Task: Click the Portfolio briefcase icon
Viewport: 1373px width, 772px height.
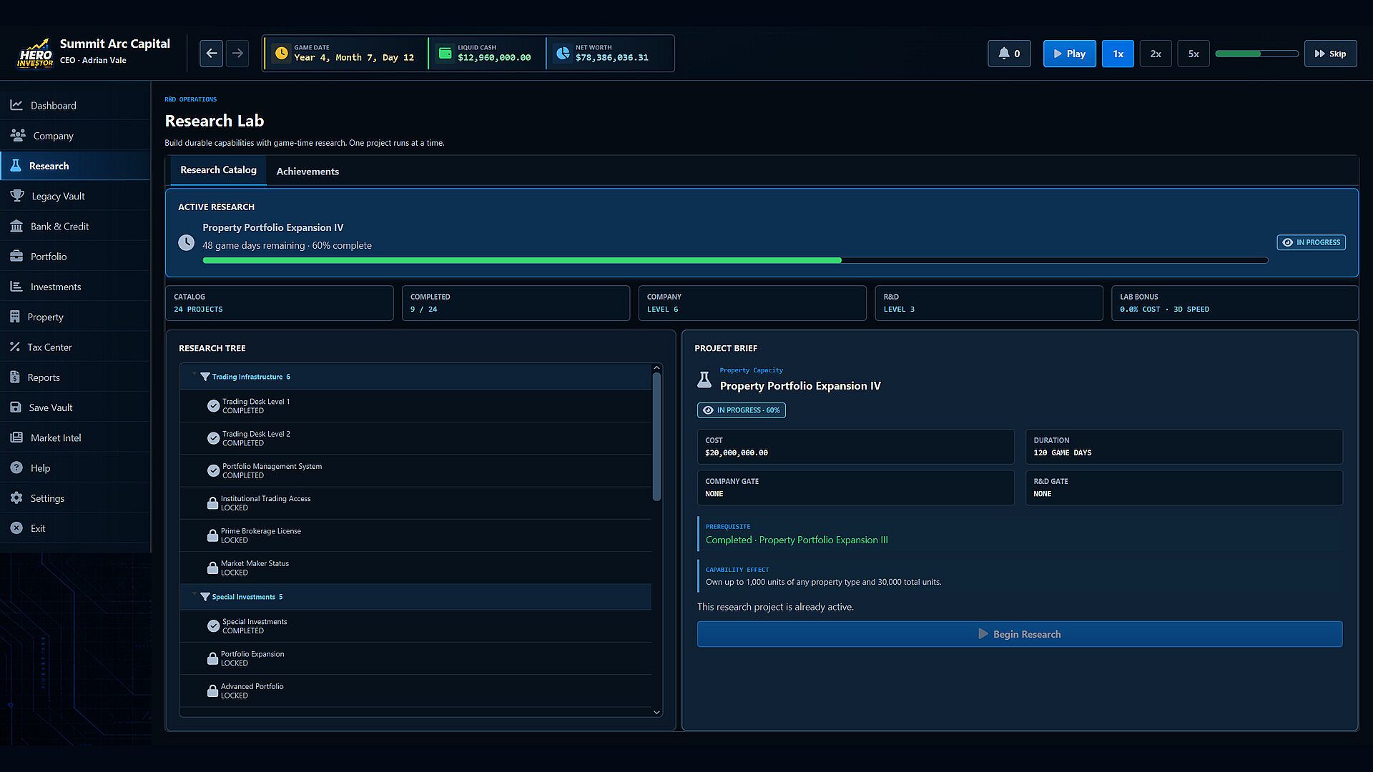Action: pos(16,256)
